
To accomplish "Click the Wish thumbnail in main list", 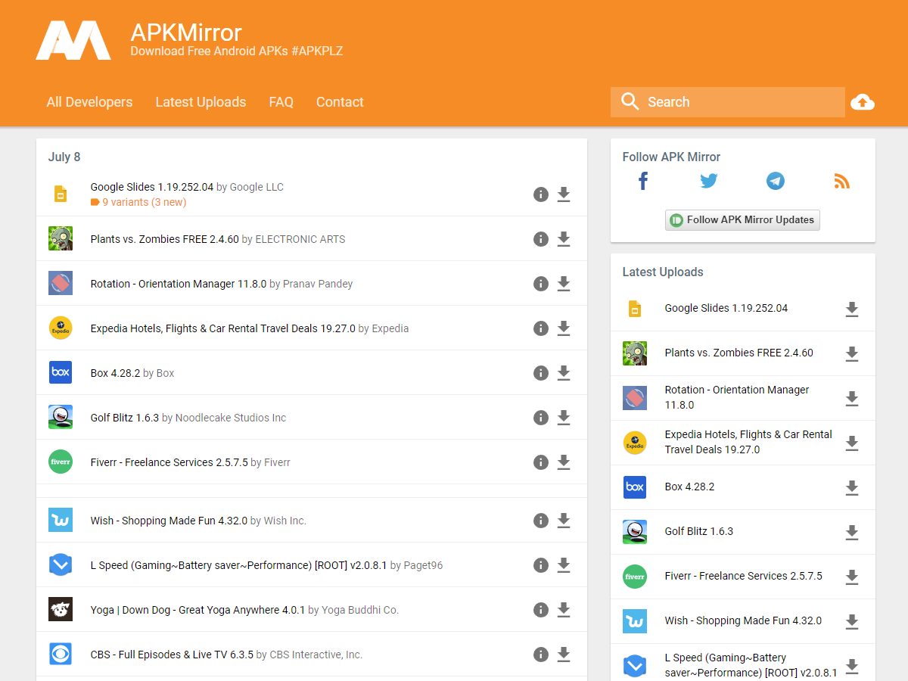I will coord(61,520).
